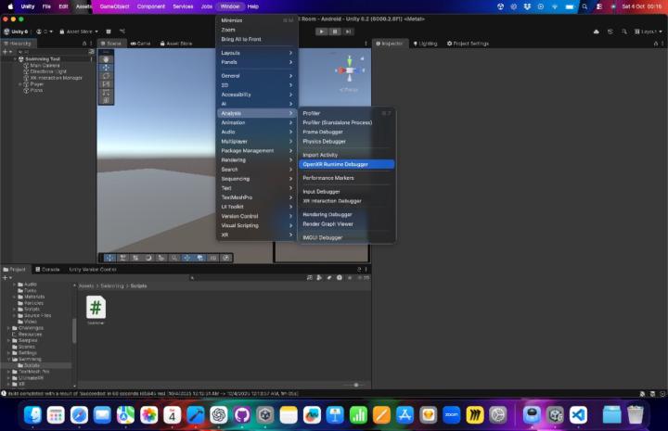
Task: Switch to the Console tab
Action: coord(49,269)
